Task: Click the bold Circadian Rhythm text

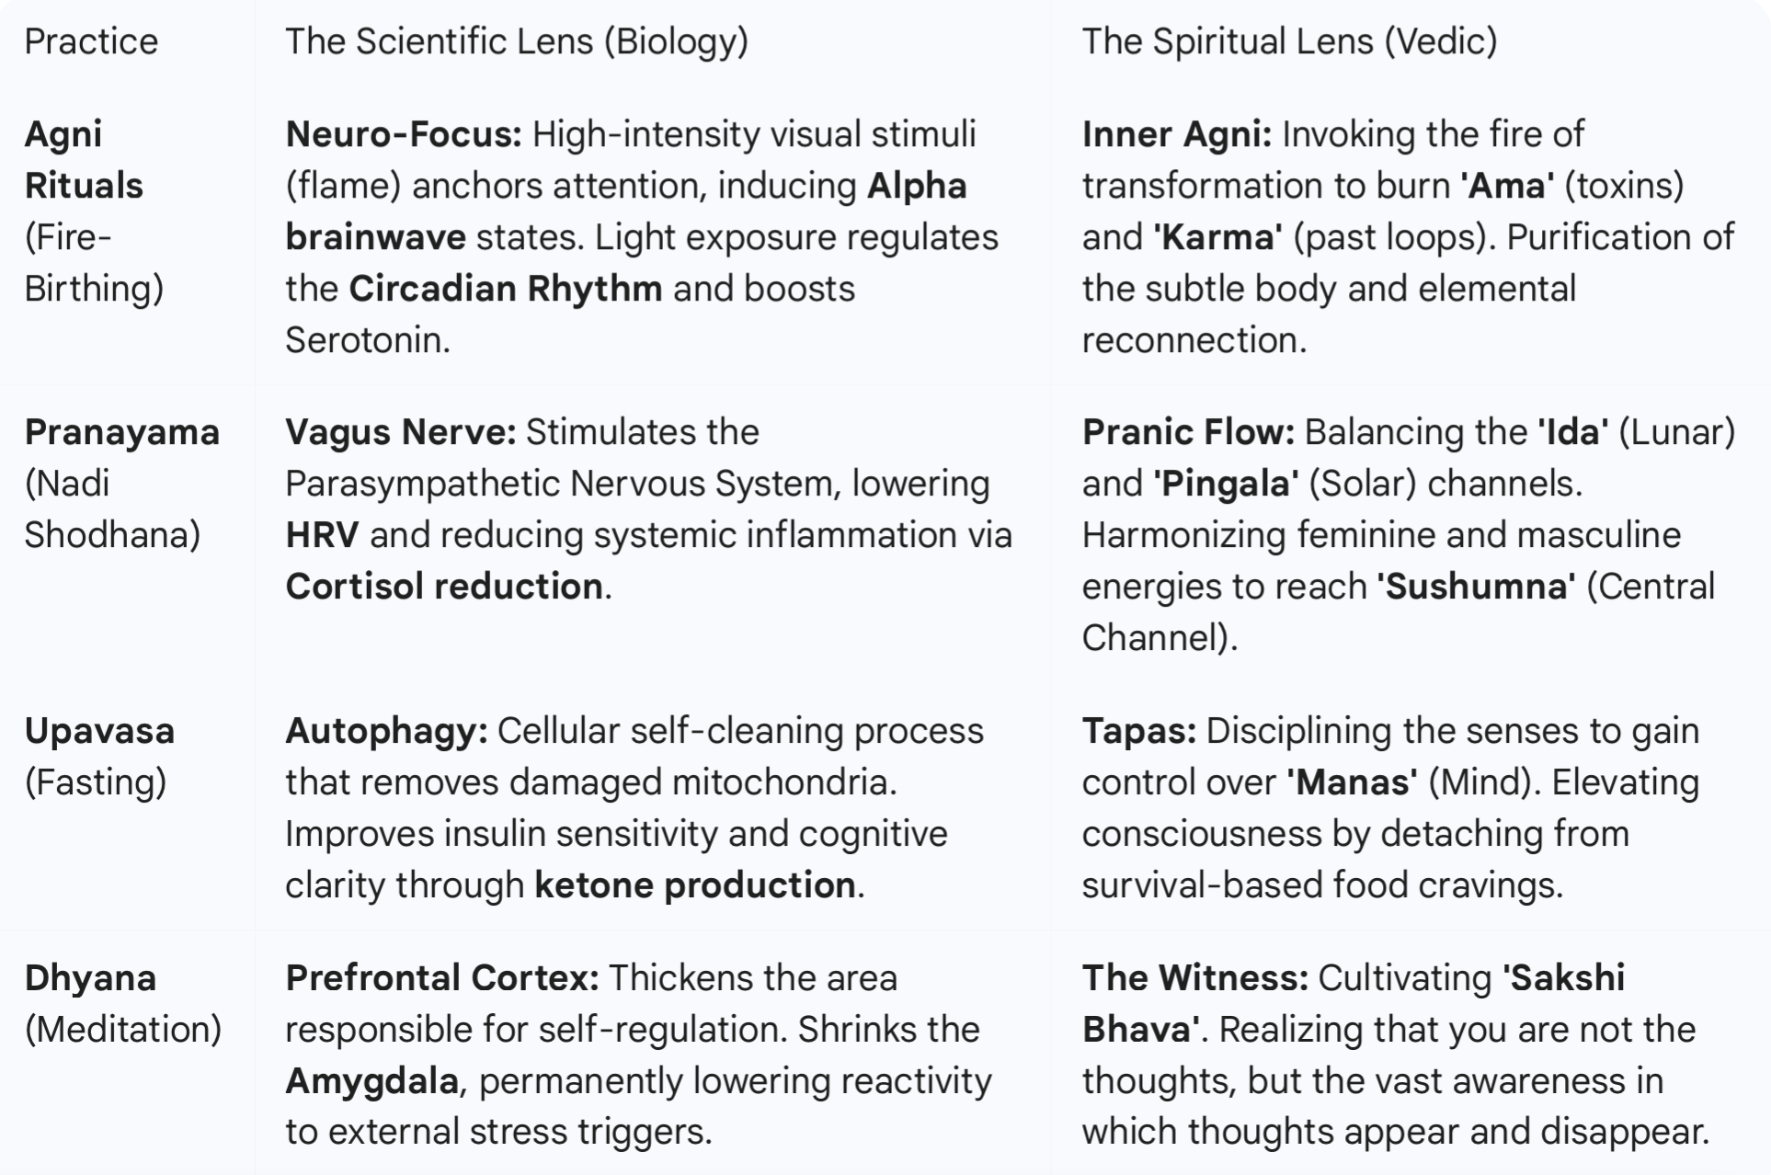Action: pyautogui.click(x=506, y=289)
